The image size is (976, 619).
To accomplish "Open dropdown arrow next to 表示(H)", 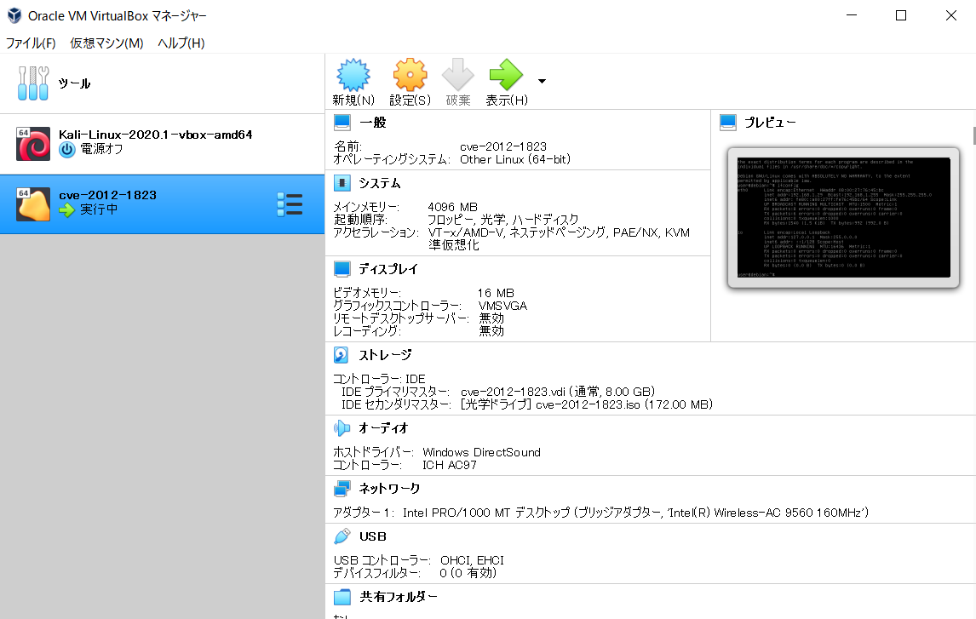I will coord(542,82).
